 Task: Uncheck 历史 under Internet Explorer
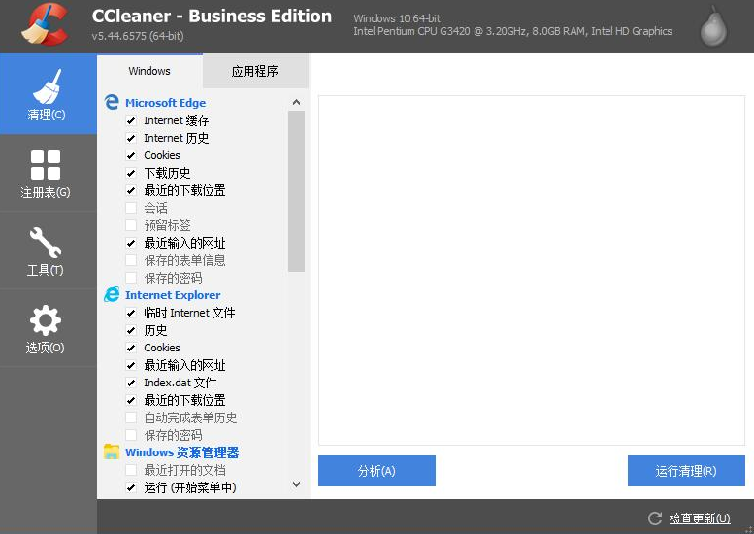click(x=131, y=330)
